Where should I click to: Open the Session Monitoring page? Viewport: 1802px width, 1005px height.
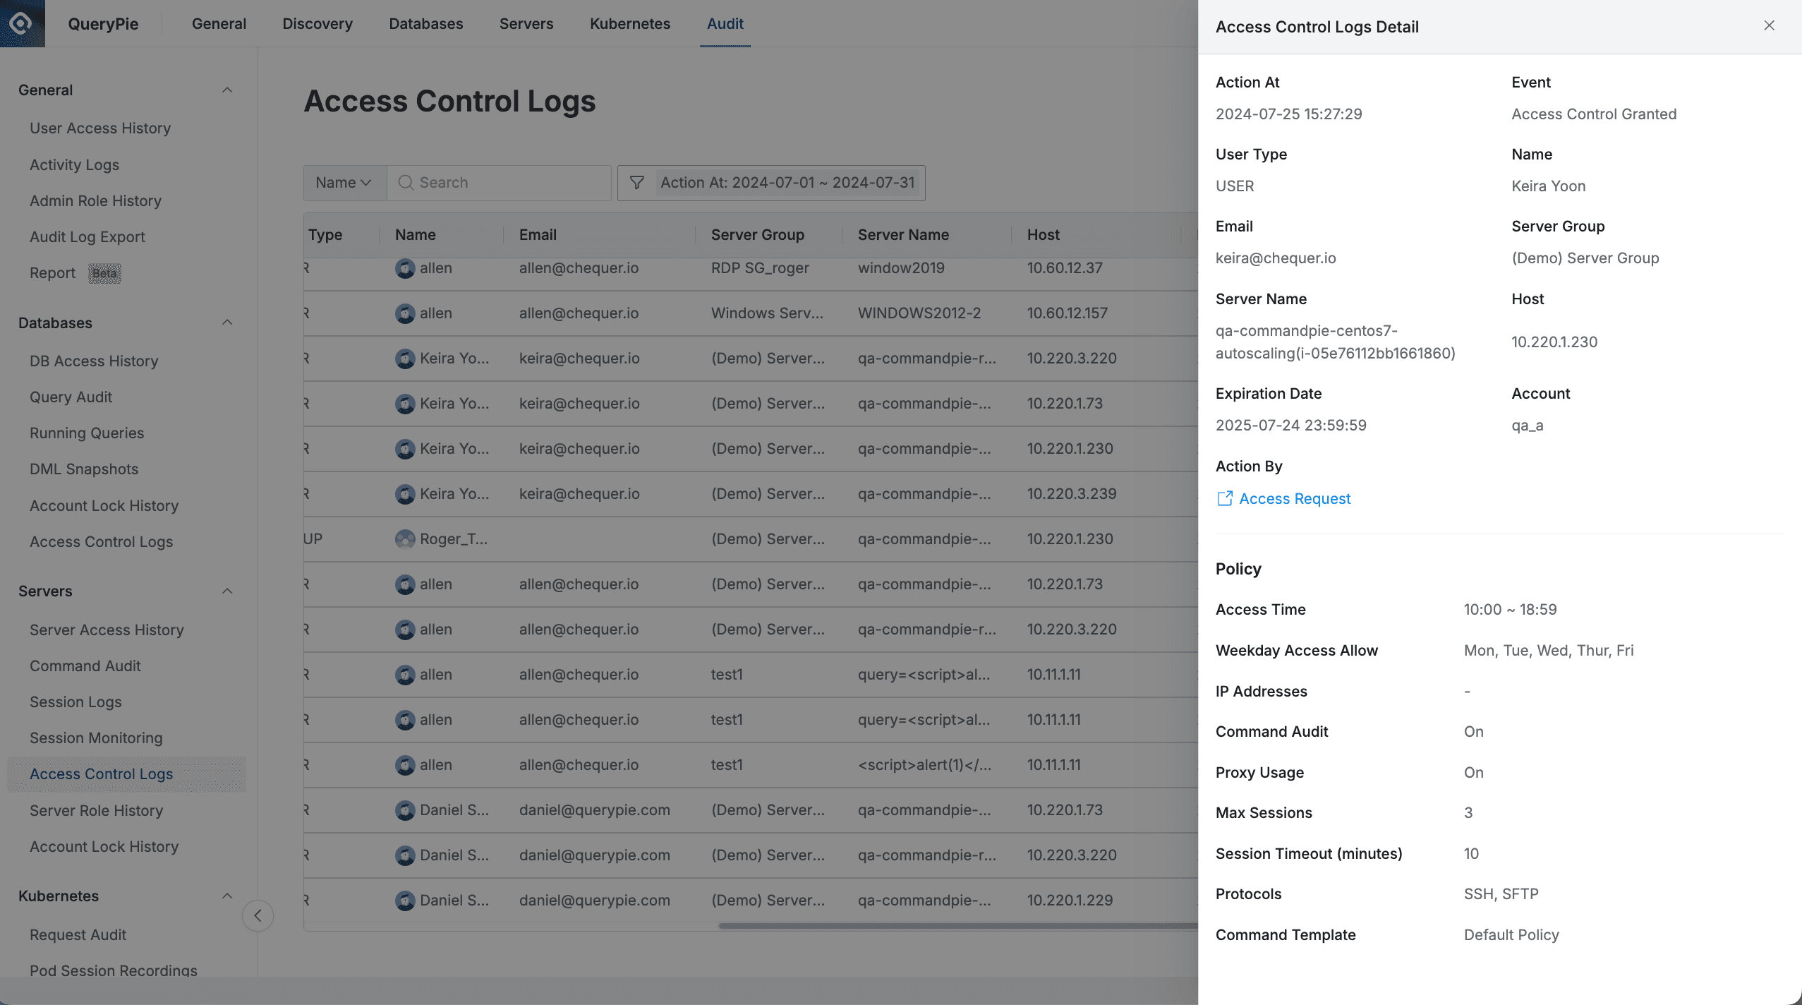[x=96, y=738]
